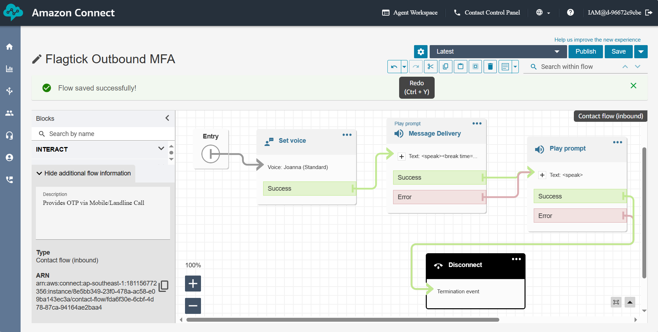Click the trash delete icon
The image size is (658, 332).
click(490, 67)
